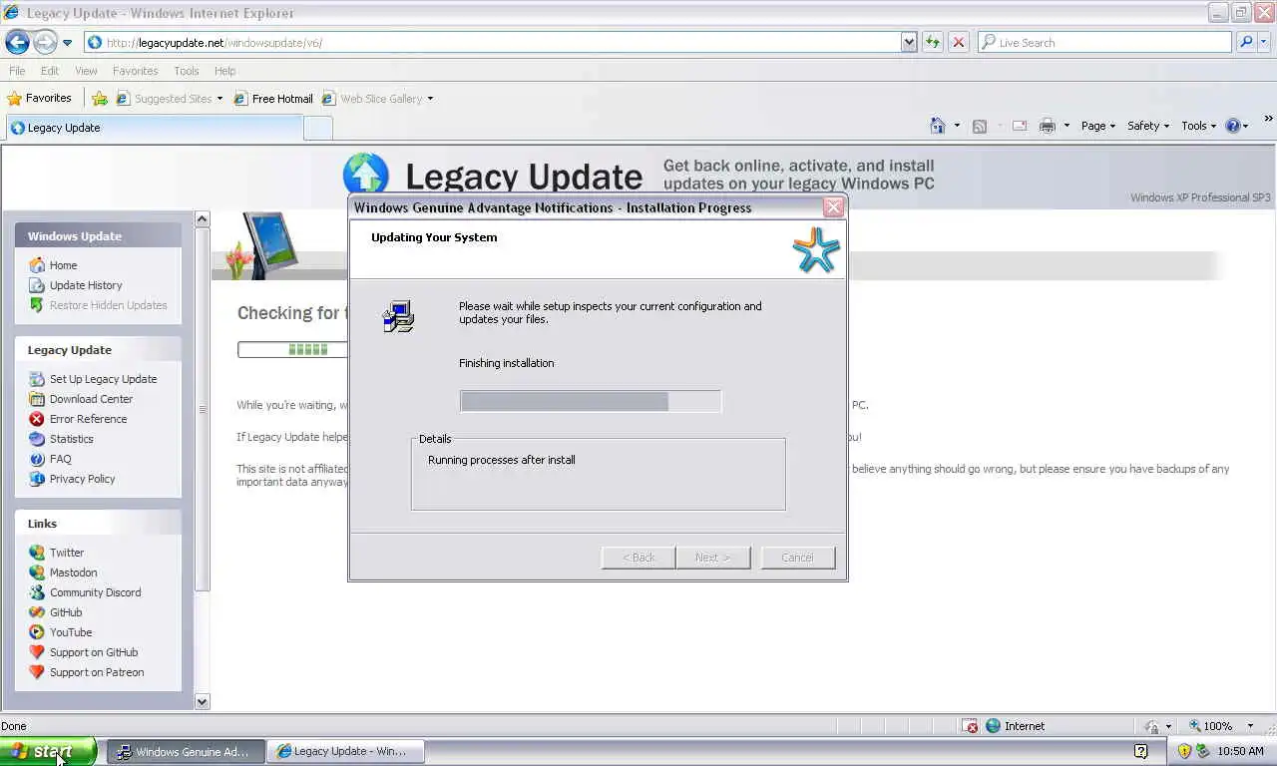Click the Twitter link icon

(37, 553)
